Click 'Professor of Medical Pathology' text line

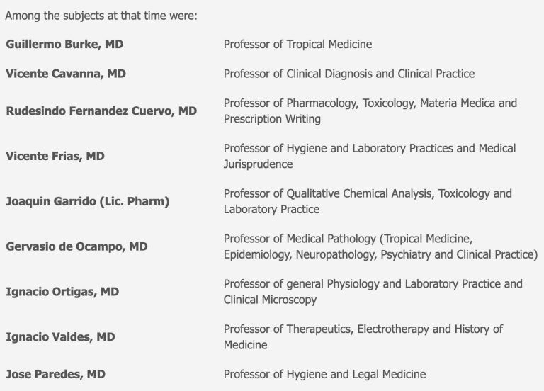pos(348,238)
